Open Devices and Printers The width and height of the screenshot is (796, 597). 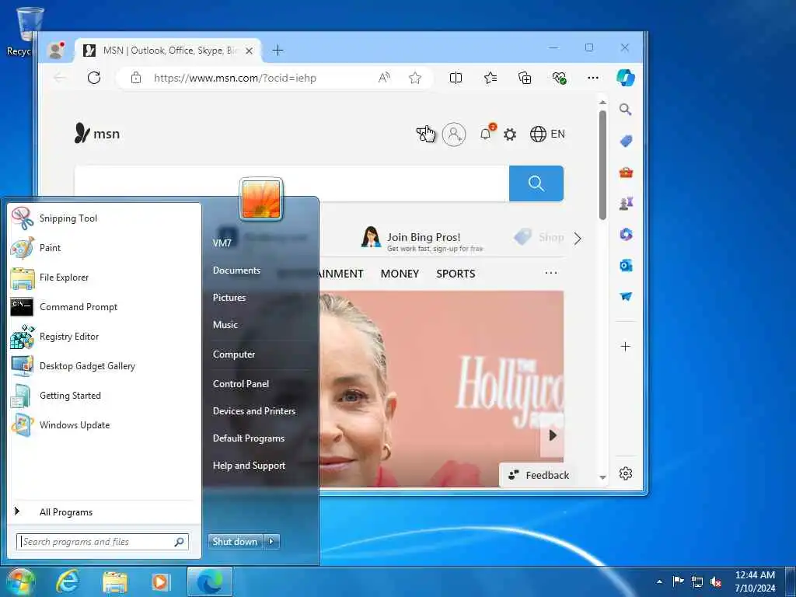click(x=254, y=411)
